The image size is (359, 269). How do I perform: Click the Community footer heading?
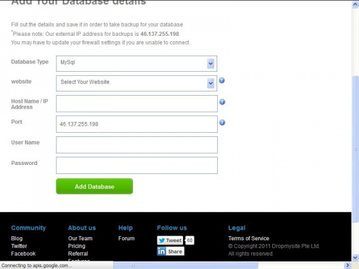click(28, 228)
